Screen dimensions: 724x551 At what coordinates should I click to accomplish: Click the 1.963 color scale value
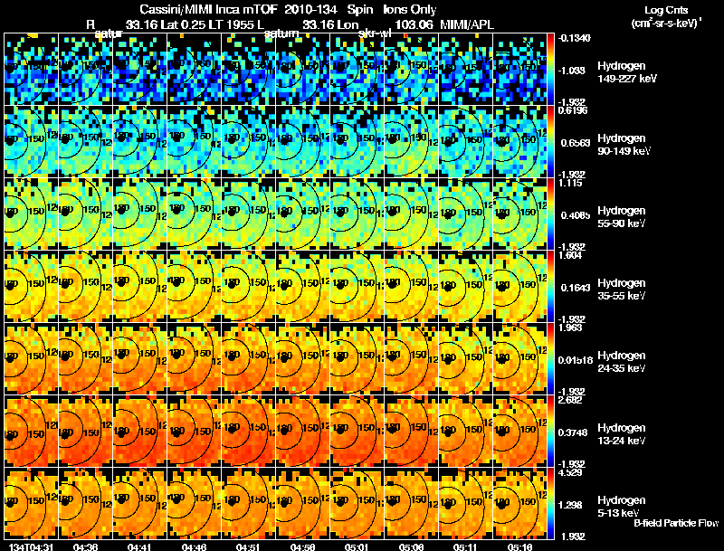tap(570, 328)
